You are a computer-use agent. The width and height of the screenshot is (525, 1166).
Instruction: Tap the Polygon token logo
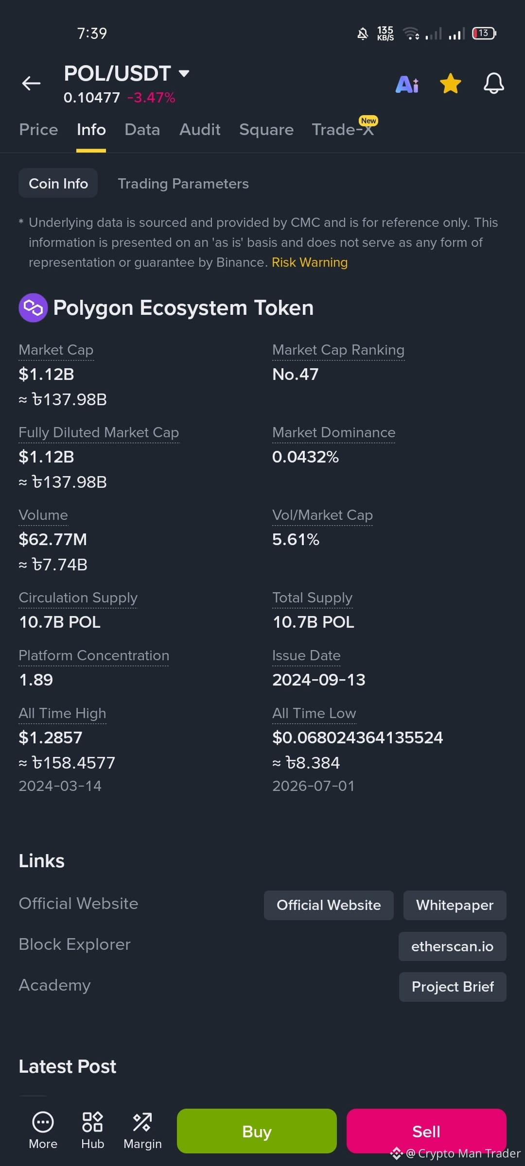tap(33, 308)
